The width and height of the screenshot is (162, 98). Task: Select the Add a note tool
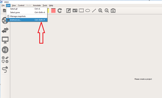69,10
